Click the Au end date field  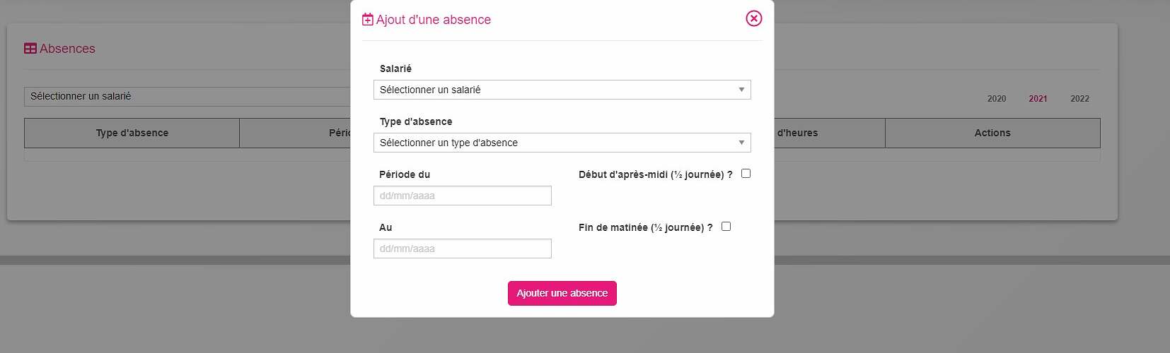pyautogui.click(x=463, y=249)
